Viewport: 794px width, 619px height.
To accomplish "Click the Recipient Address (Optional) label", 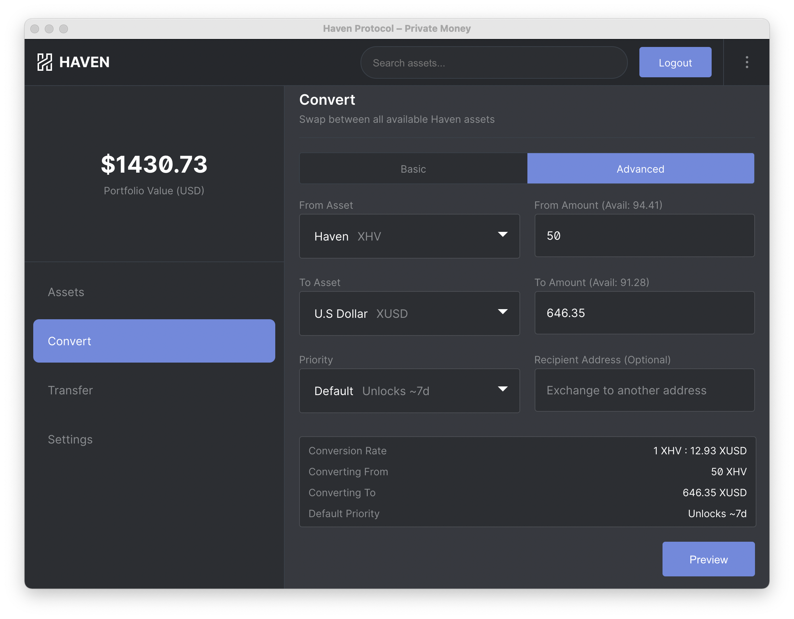I will pyautogui.click(x=603, y=360).
